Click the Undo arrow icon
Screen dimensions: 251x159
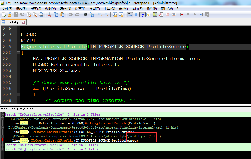tap(71, 14)
